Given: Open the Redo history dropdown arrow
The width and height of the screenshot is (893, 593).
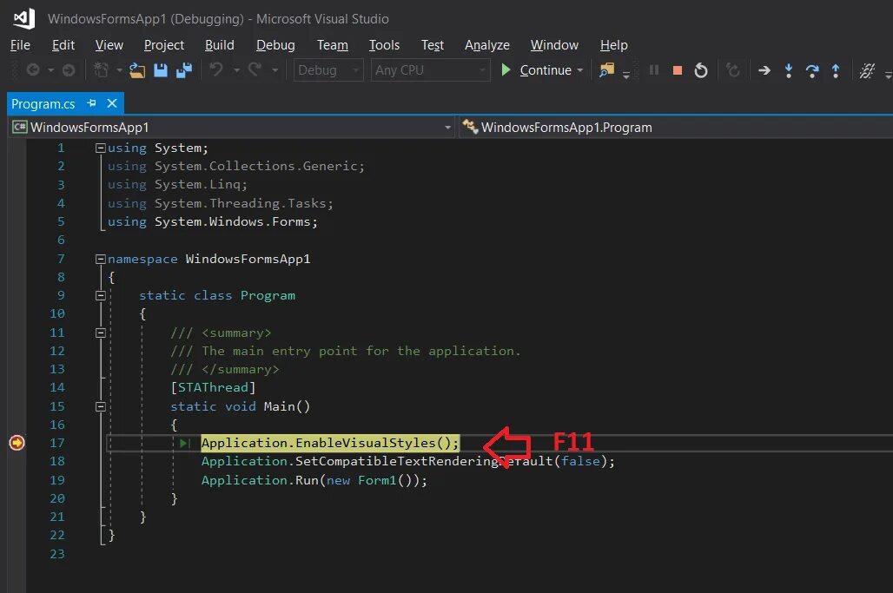Looking at the screenshot, I should 275,70.
